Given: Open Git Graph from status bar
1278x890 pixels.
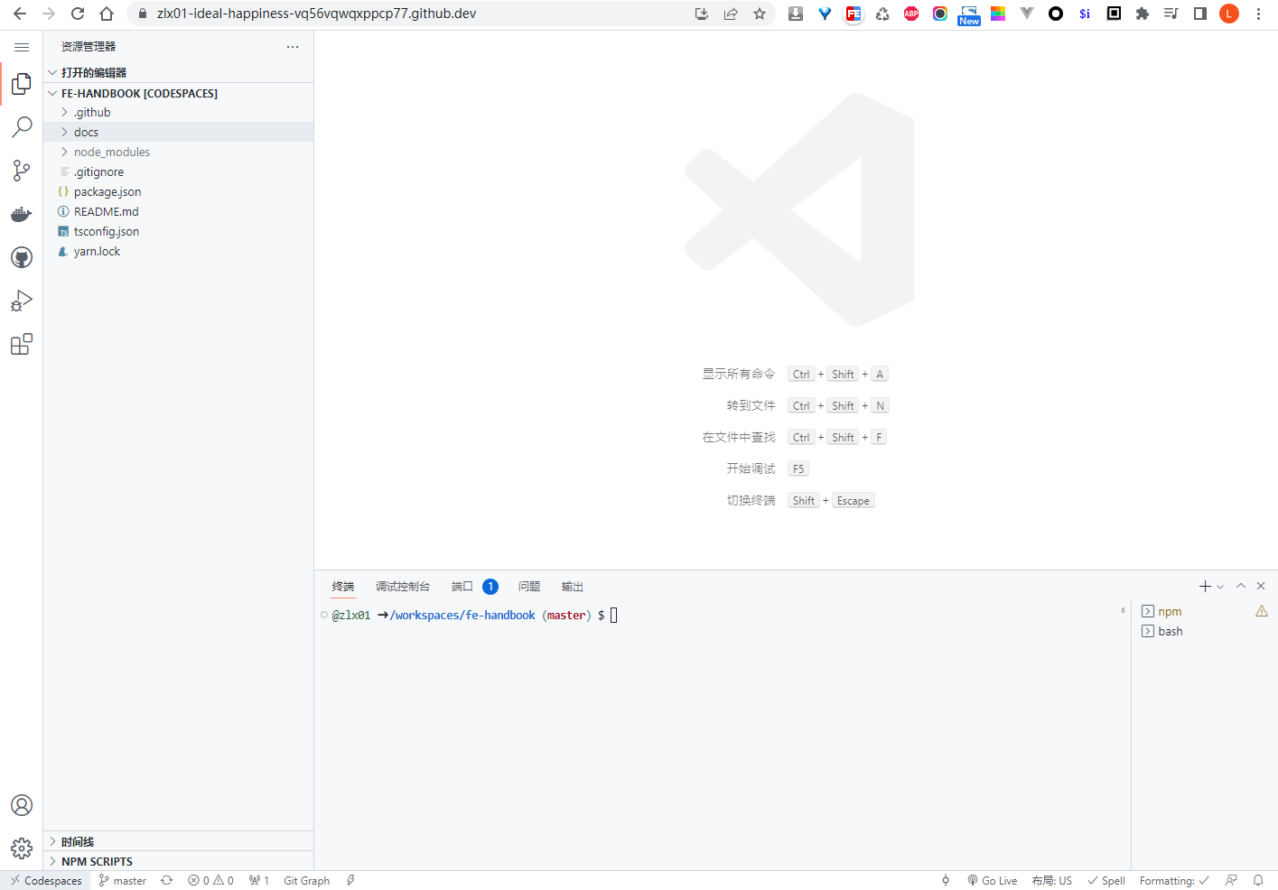Looking at the screenshot, I should 307,881.
